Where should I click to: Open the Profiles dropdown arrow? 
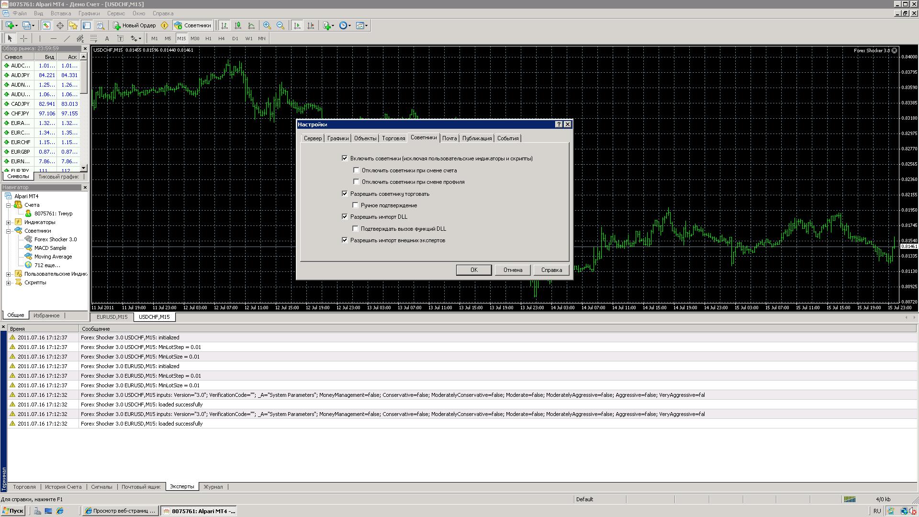pos(33,25)
